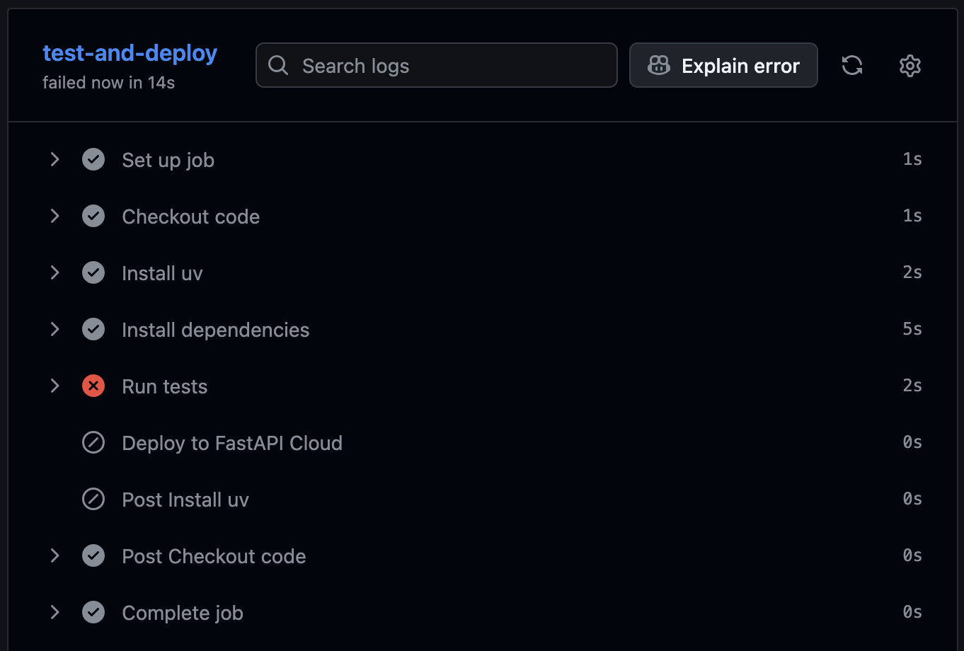Click the 0s duration of Deploy to FastAPI Cloud

(x=912, y=442)
